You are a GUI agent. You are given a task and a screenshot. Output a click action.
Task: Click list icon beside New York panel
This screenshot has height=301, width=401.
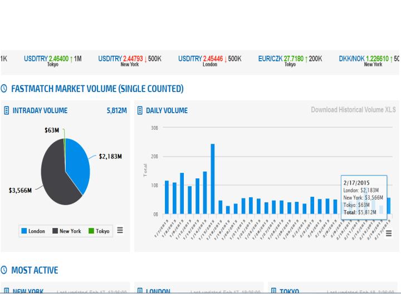(x=7, y=290)
